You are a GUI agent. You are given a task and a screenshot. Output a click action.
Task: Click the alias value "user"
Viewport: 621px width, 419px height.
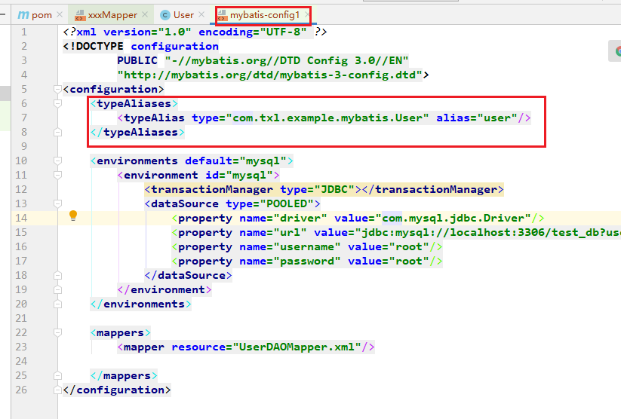497,118
